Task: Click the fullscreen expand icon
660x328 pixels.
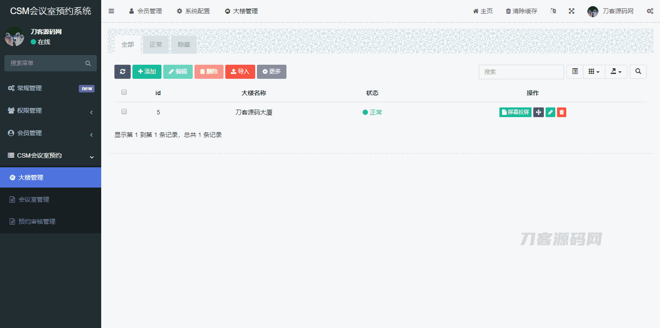Action: click(572, 11)
